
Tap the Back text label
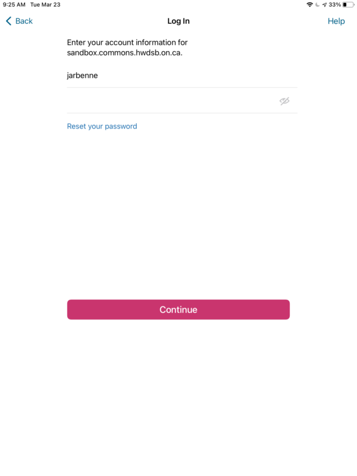click(x=24, y=21)
